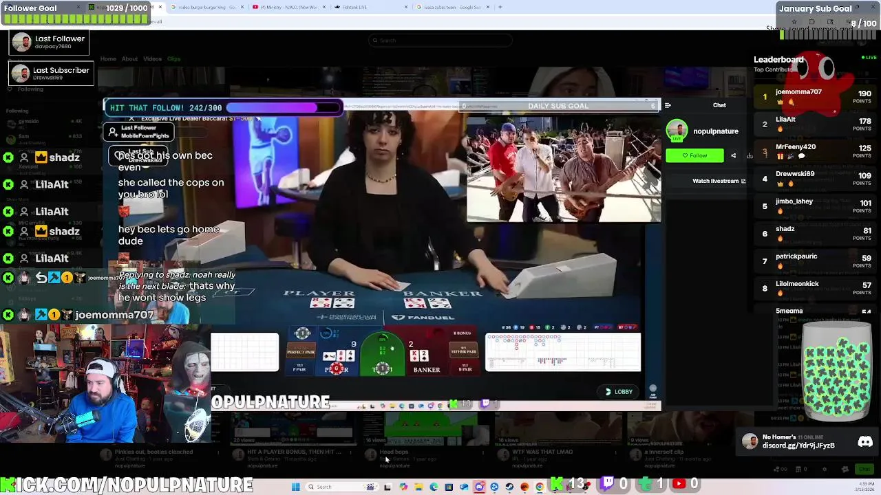Click the download icon right of share
The width and height of the screenshot is (881, 495).
750,155
